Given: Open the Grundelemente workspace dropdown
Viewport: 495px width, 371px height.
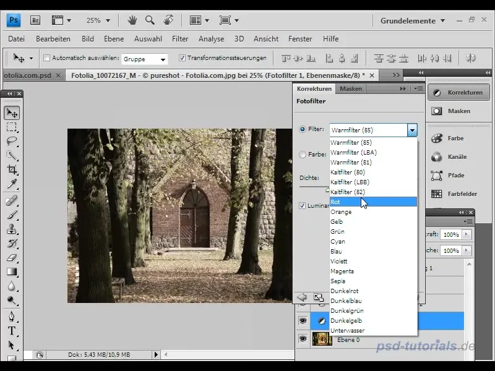Looking at the screenshot, I should 413,21.
